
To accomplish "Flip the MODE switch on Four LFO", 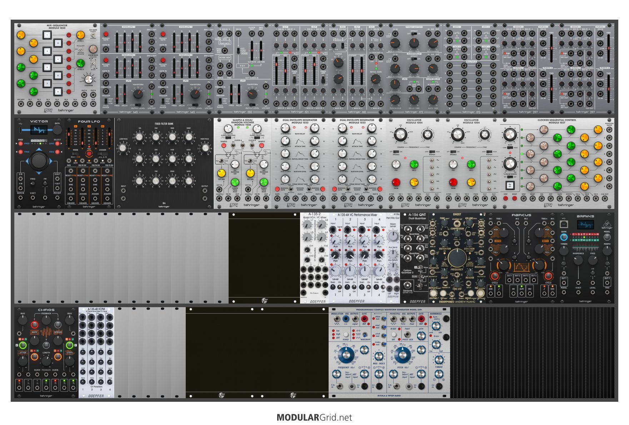I will (x=75, y=154).
